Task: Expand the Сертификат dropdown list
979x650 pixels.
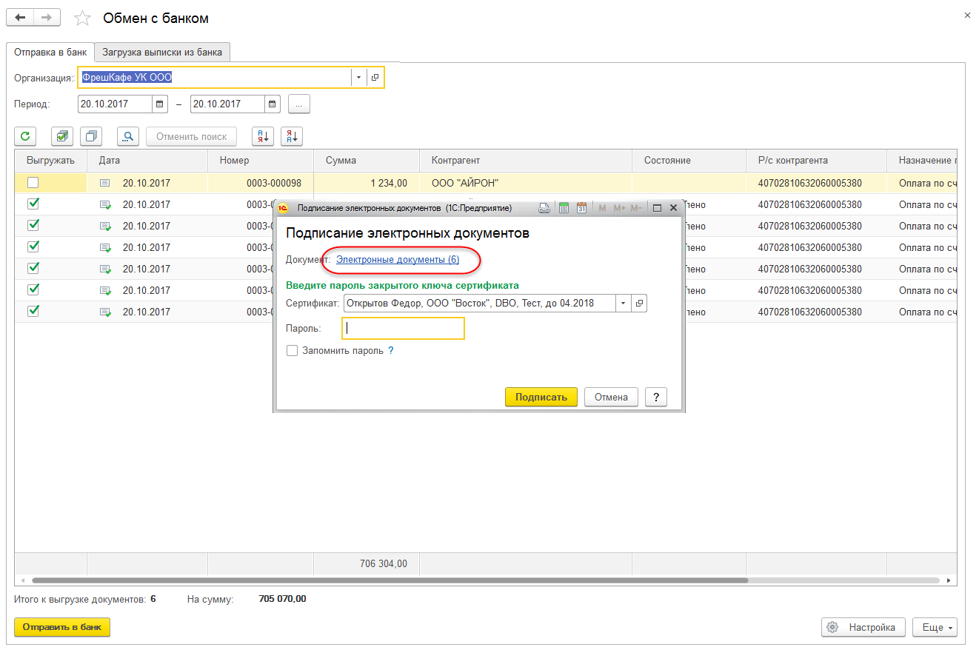Action: 623,303
